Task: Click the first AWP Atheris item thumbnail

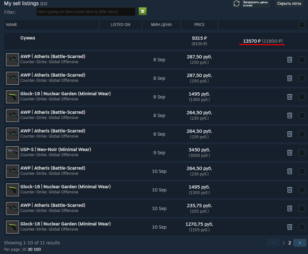Action: (12, 60)
